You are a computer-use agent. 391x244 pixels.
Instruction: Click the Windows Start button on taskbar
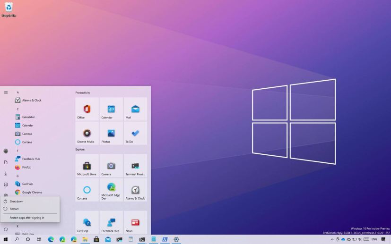(x=6, y=240)
